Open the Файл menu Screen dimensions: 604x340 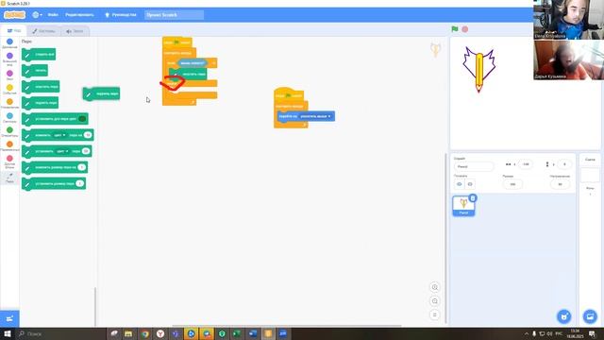pyautogui.click(x=53, y=15)
